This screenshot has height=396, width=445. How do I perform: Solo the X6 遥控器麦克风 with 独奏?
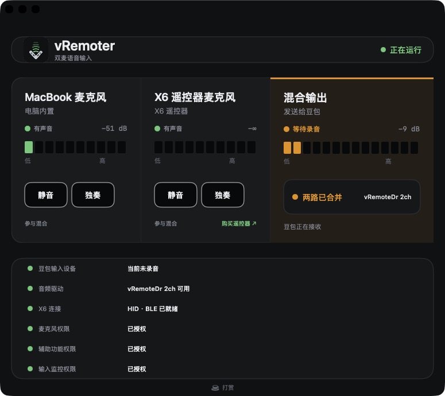point(223,195)
